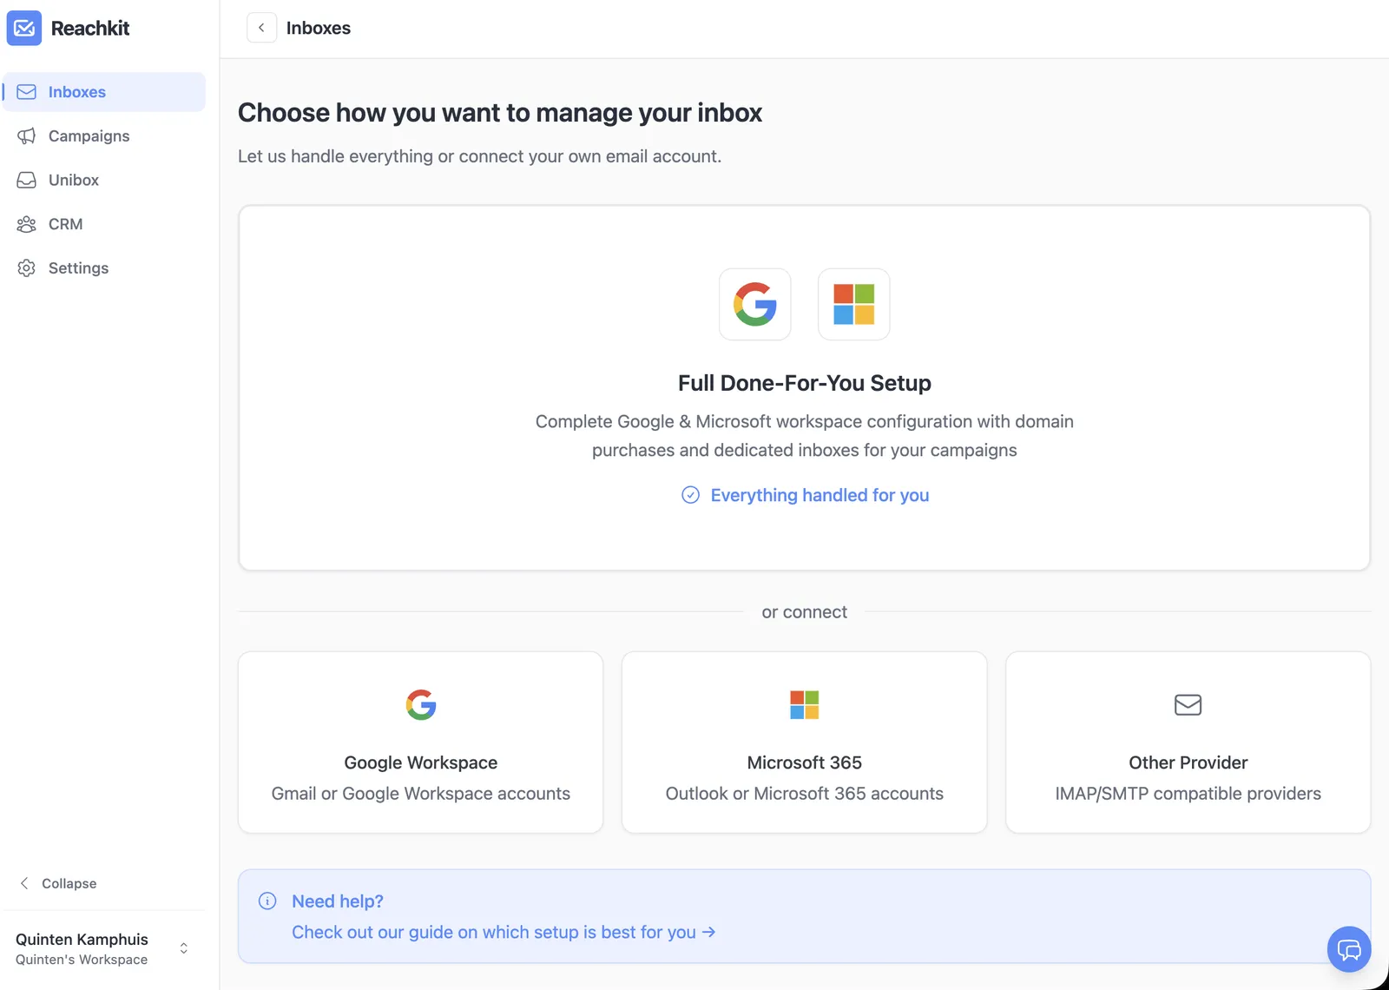This screenshot has height=990, width=1389.
Task: Click the envelope icon beside Inboxes
Action: pos(27,92)
